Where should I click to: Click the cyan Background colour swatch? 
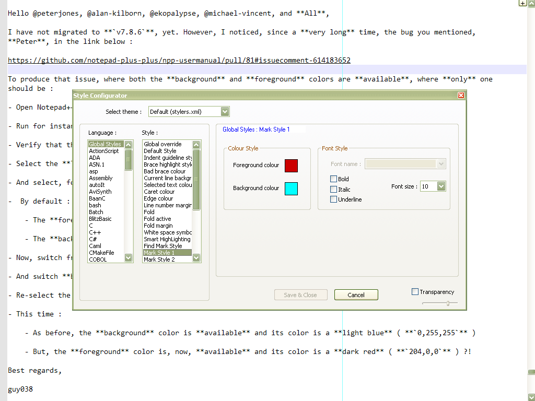[291, 188]
